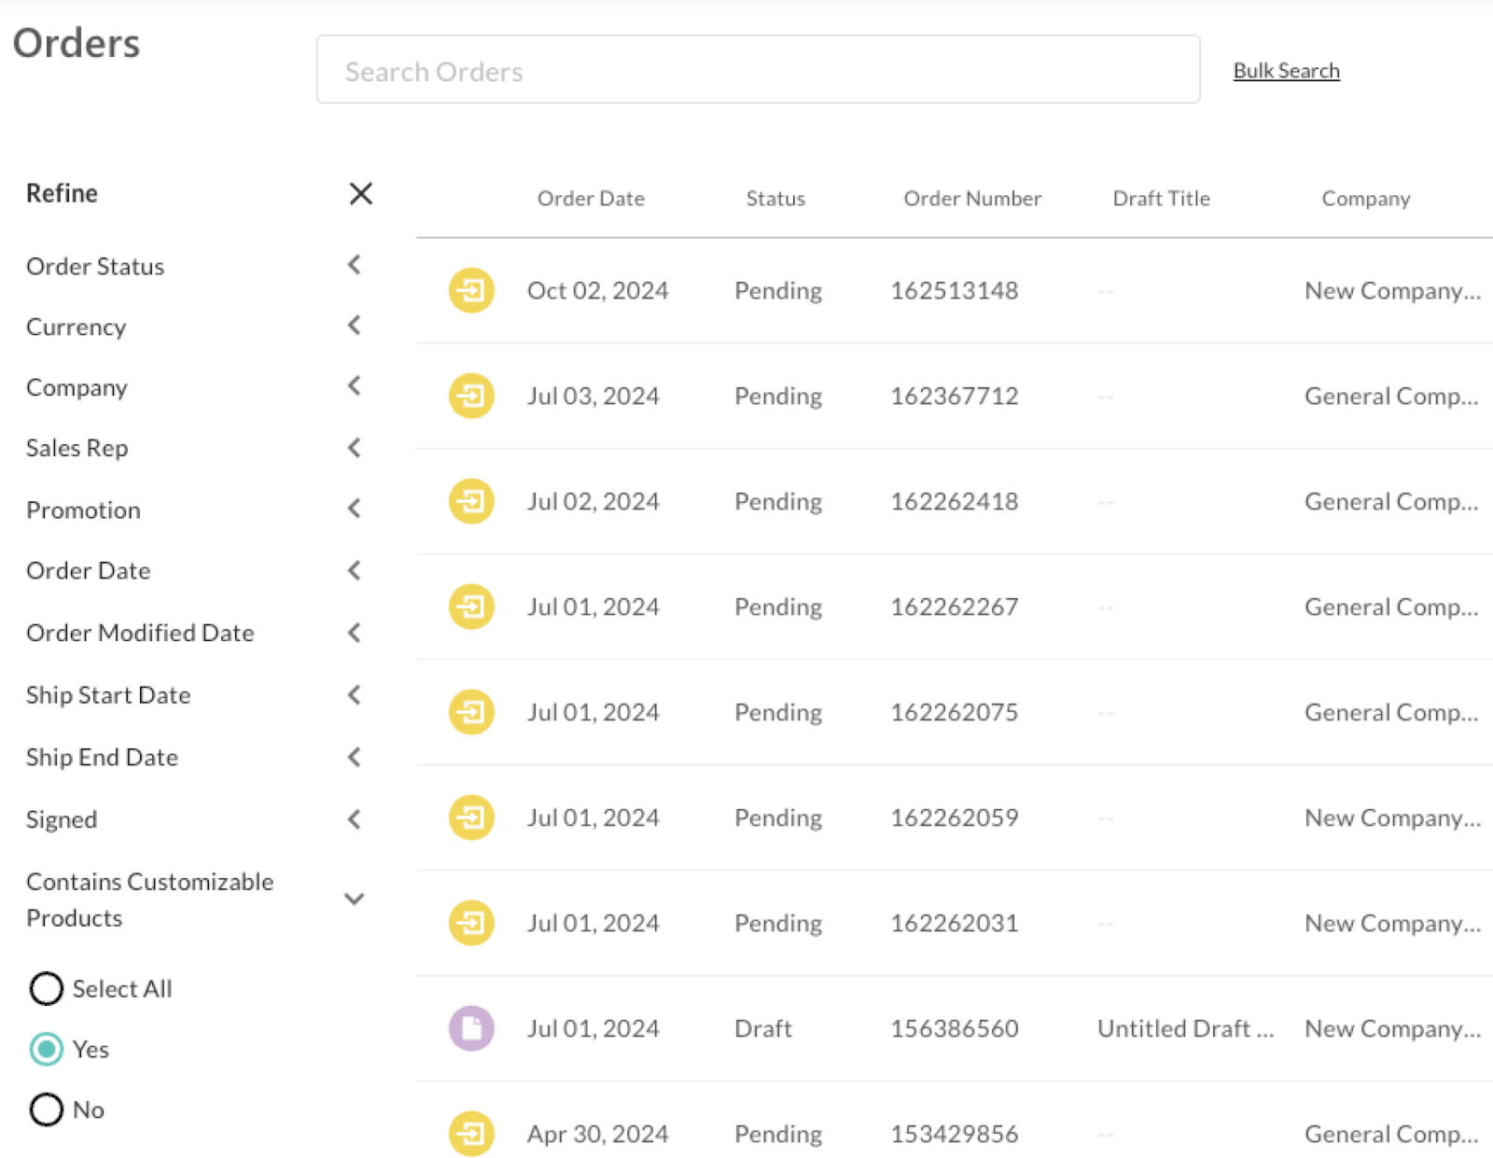
Task: Open the Bulk Search link
Action: pos(1286,71)
